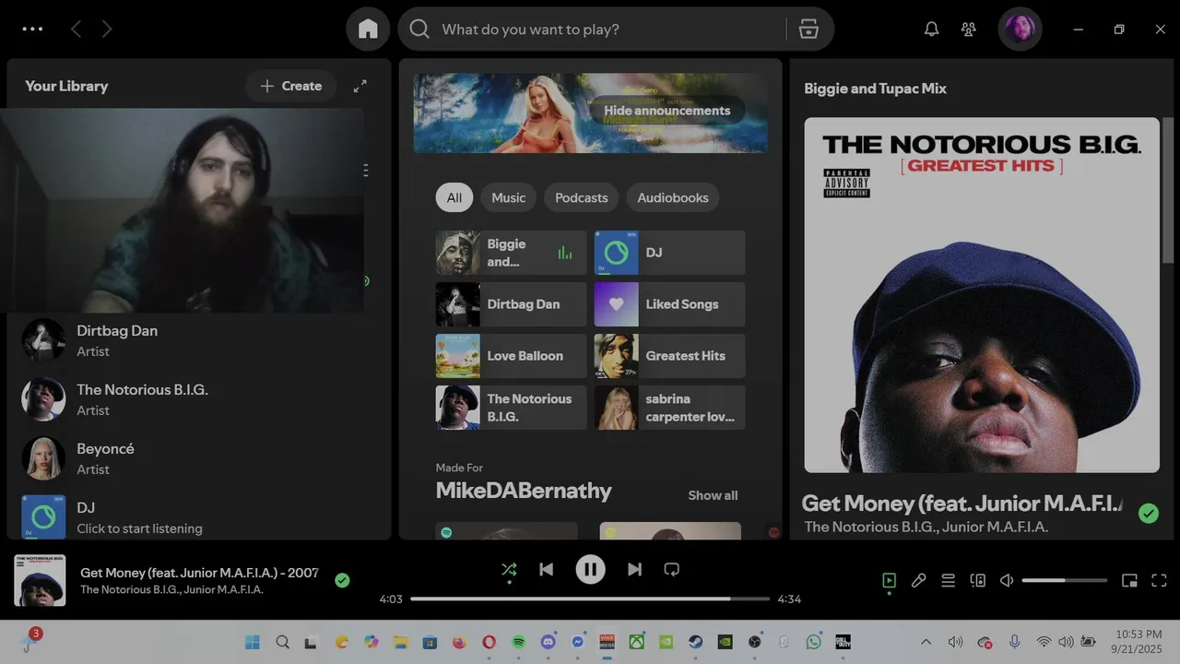
Task: Click Get Money title in Now Playing panel
Action: 962,504
